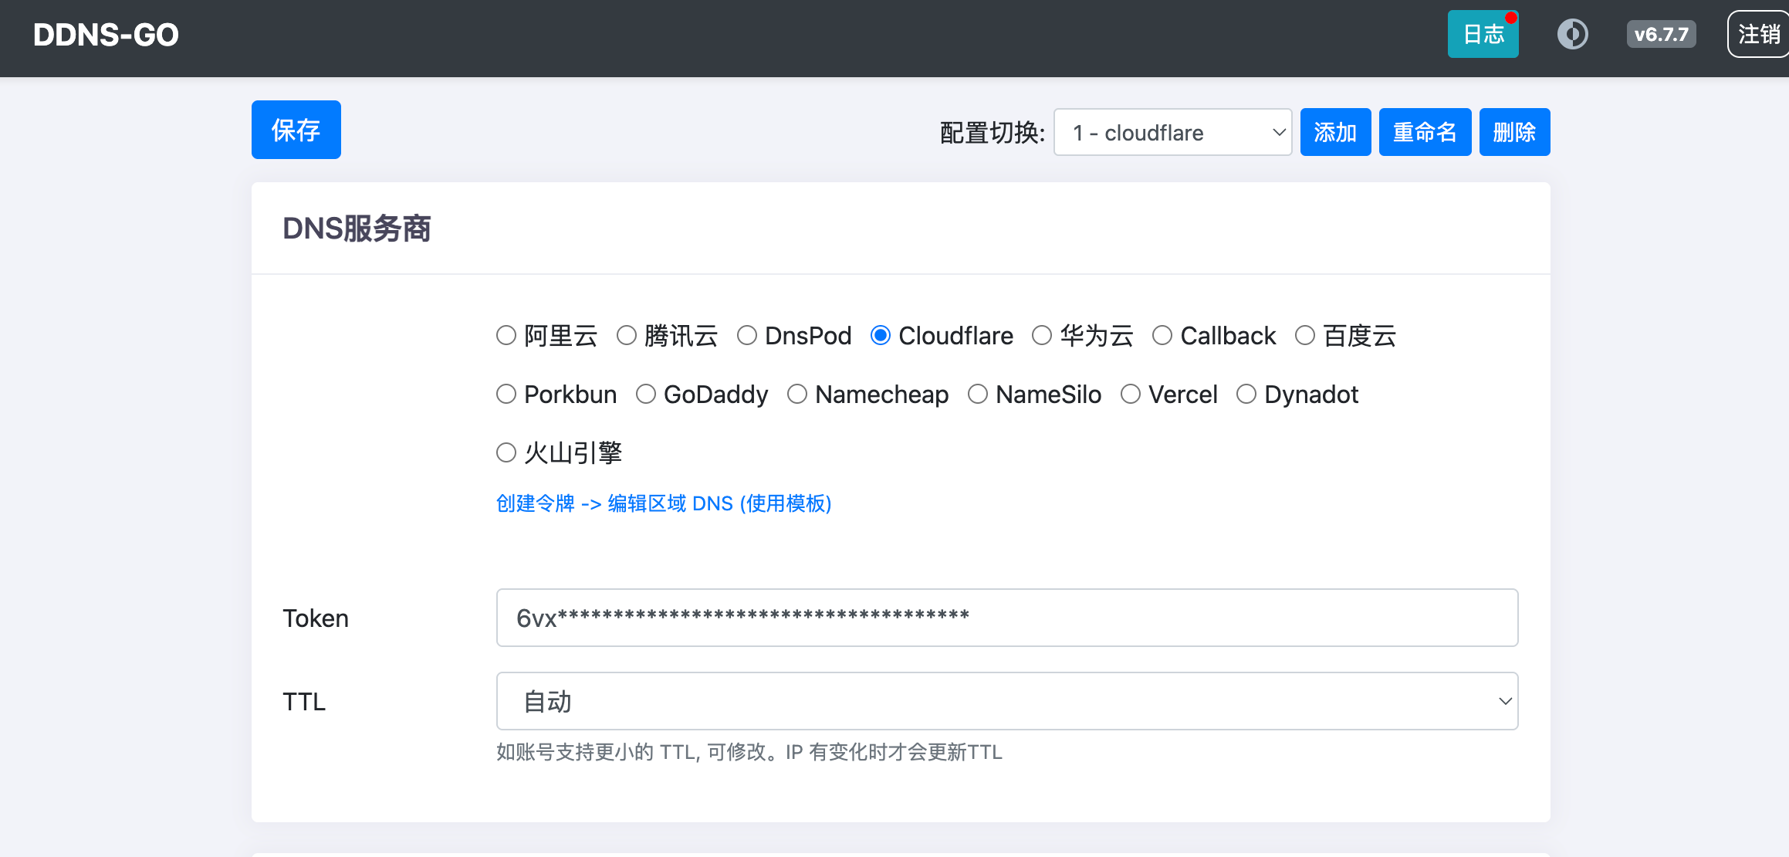Click the DDNS-GO logo title
Image resolution: width=1789 pixels, height=857 pixels.
click(106, 35)
